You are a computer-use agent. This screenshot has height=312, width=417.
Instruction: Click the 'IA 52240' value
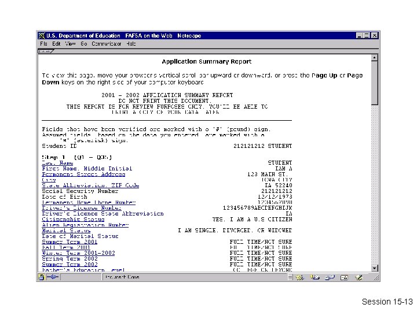pos(279,185)
